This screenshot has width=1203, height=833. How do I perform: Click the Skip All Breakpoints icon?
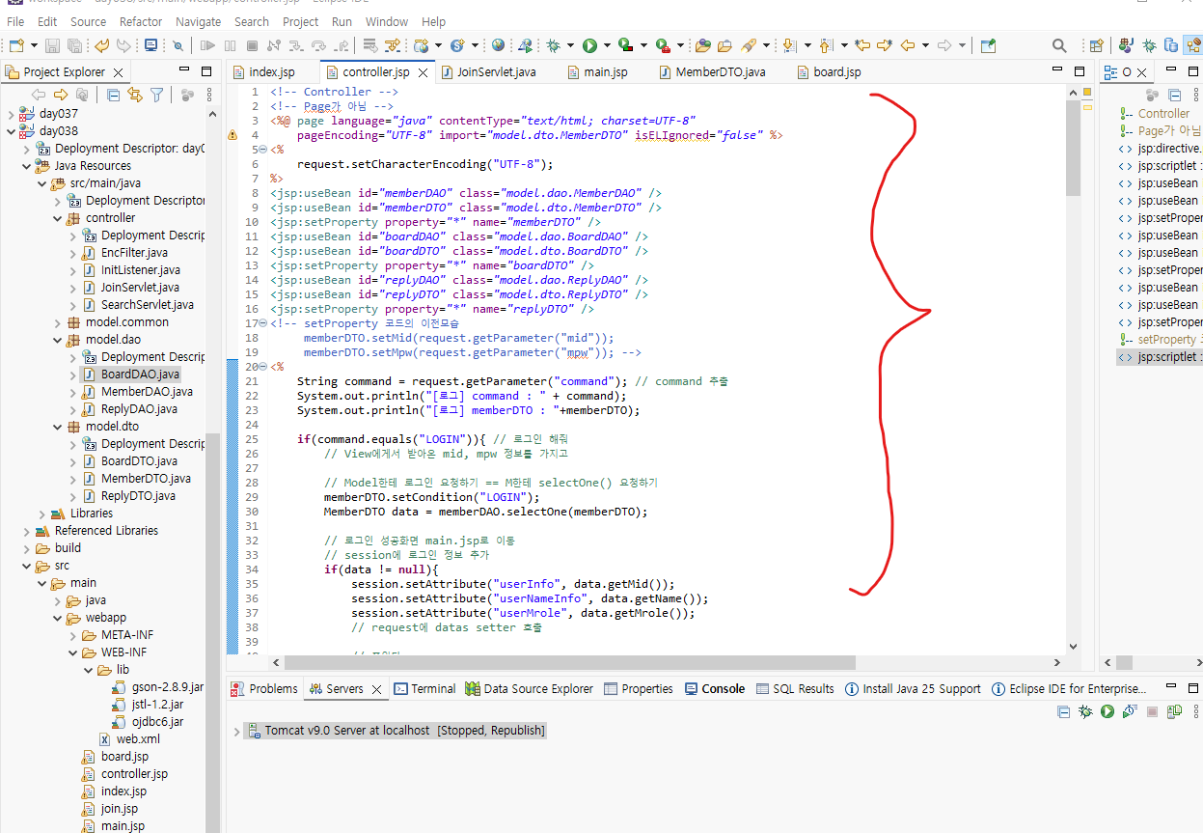pyautogui.click(x=178, y=45)
